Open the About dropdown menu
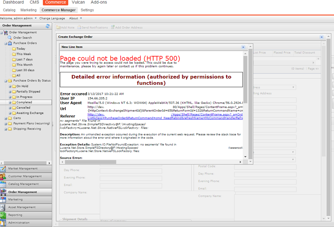The height and width of the screenshot is (227, 334). pyautogui.click(x=75, y=18)
